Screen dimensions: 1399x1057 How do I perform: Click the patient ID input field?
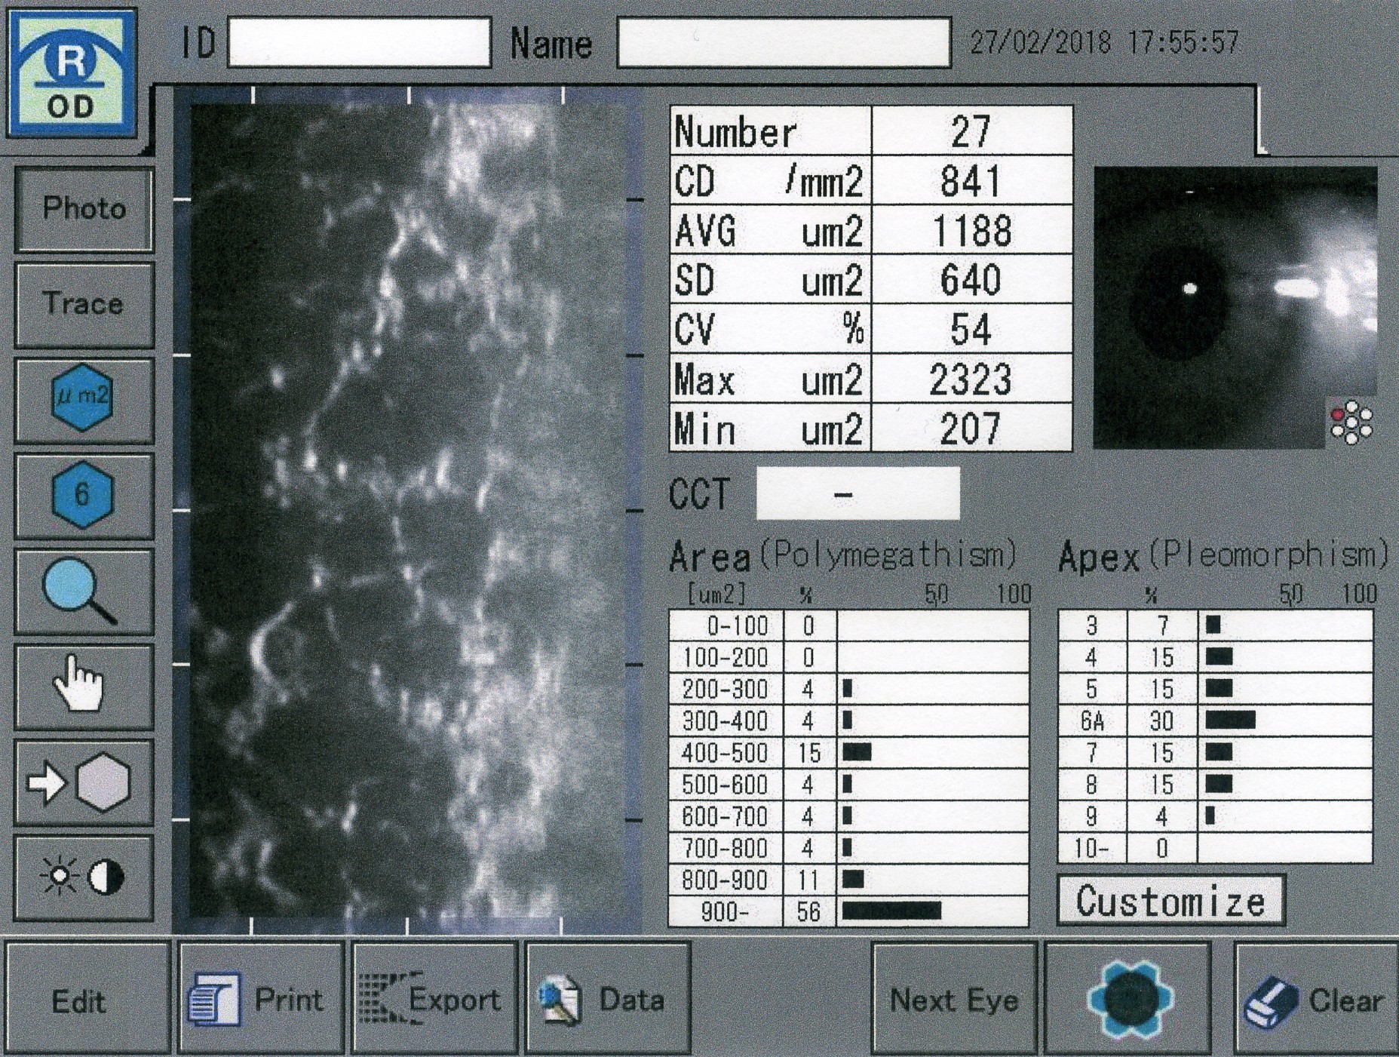(x=359, y=43)
